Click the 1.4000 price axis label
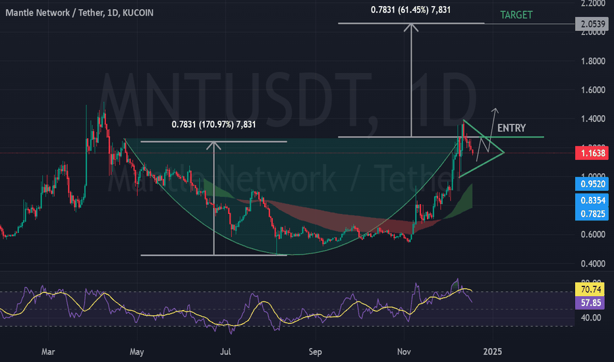Viewport: 614px width, 362px height. pyautogui.click(x=593, y=119)
